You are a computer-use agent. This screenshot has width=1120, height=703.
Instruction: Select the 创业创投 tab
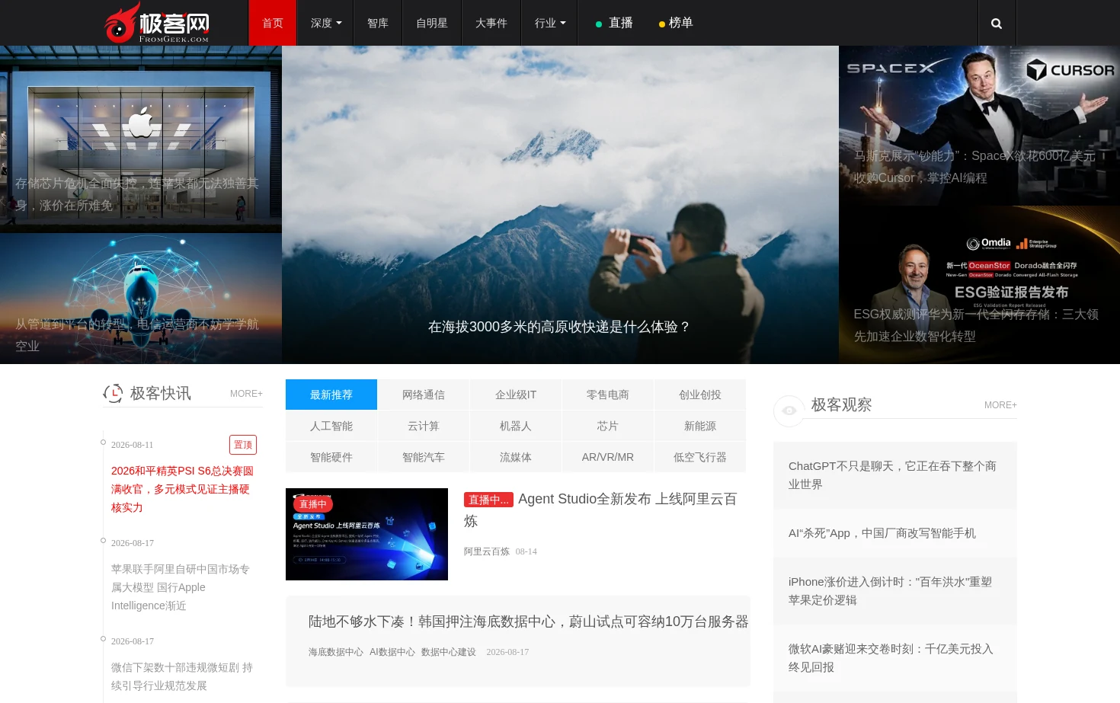coord(700,395)
